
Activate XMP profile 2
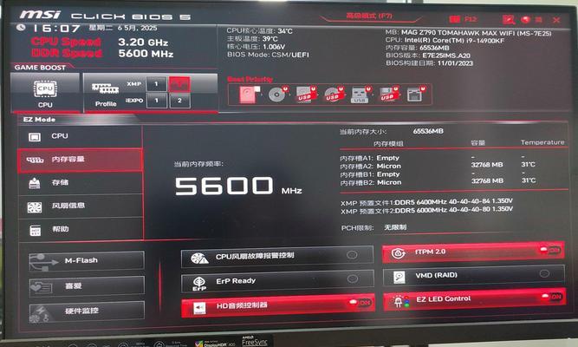point(179,84)
